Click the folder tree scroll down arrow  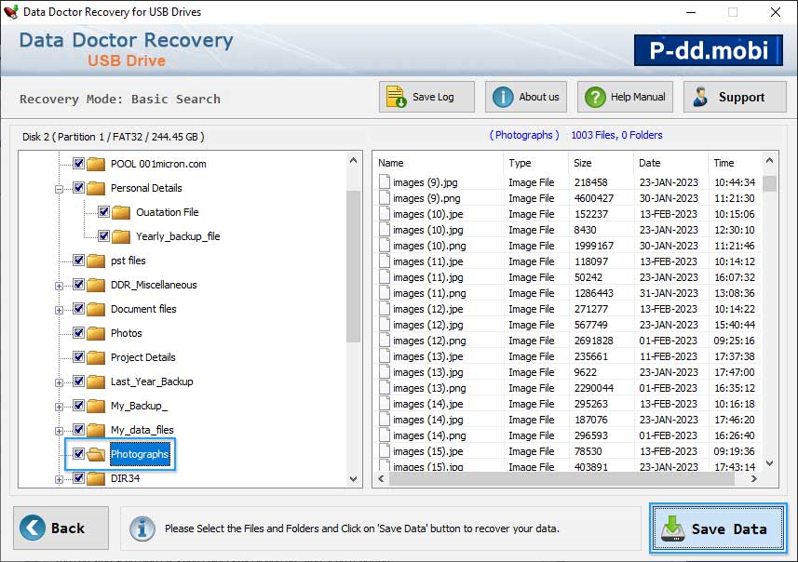(353, 479)
